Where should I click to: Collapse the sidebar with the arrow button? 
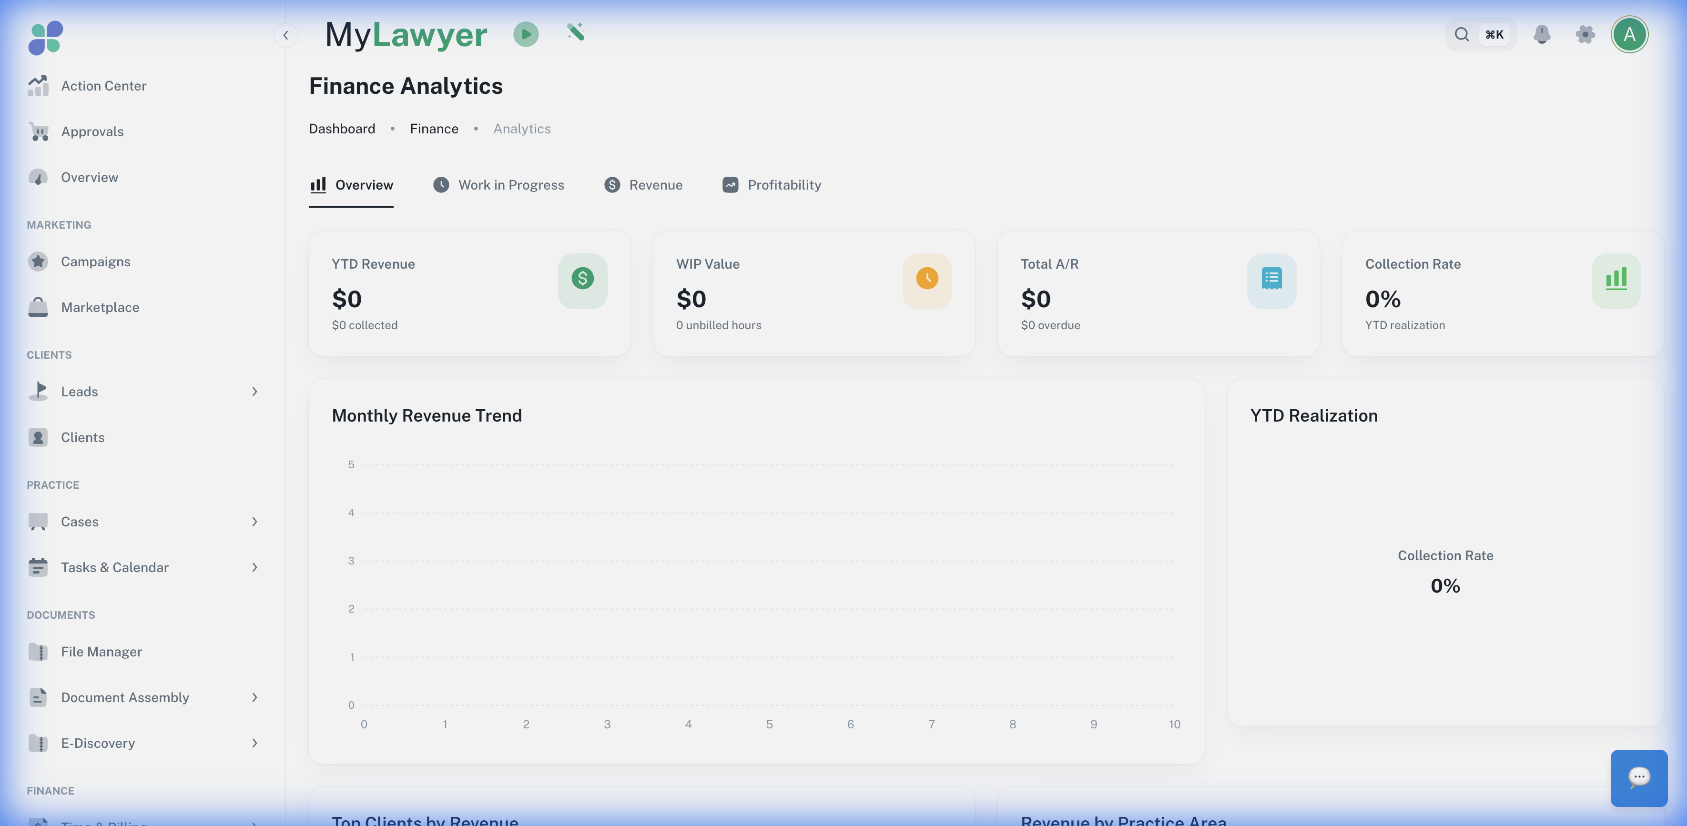click(x=285, y=35)
